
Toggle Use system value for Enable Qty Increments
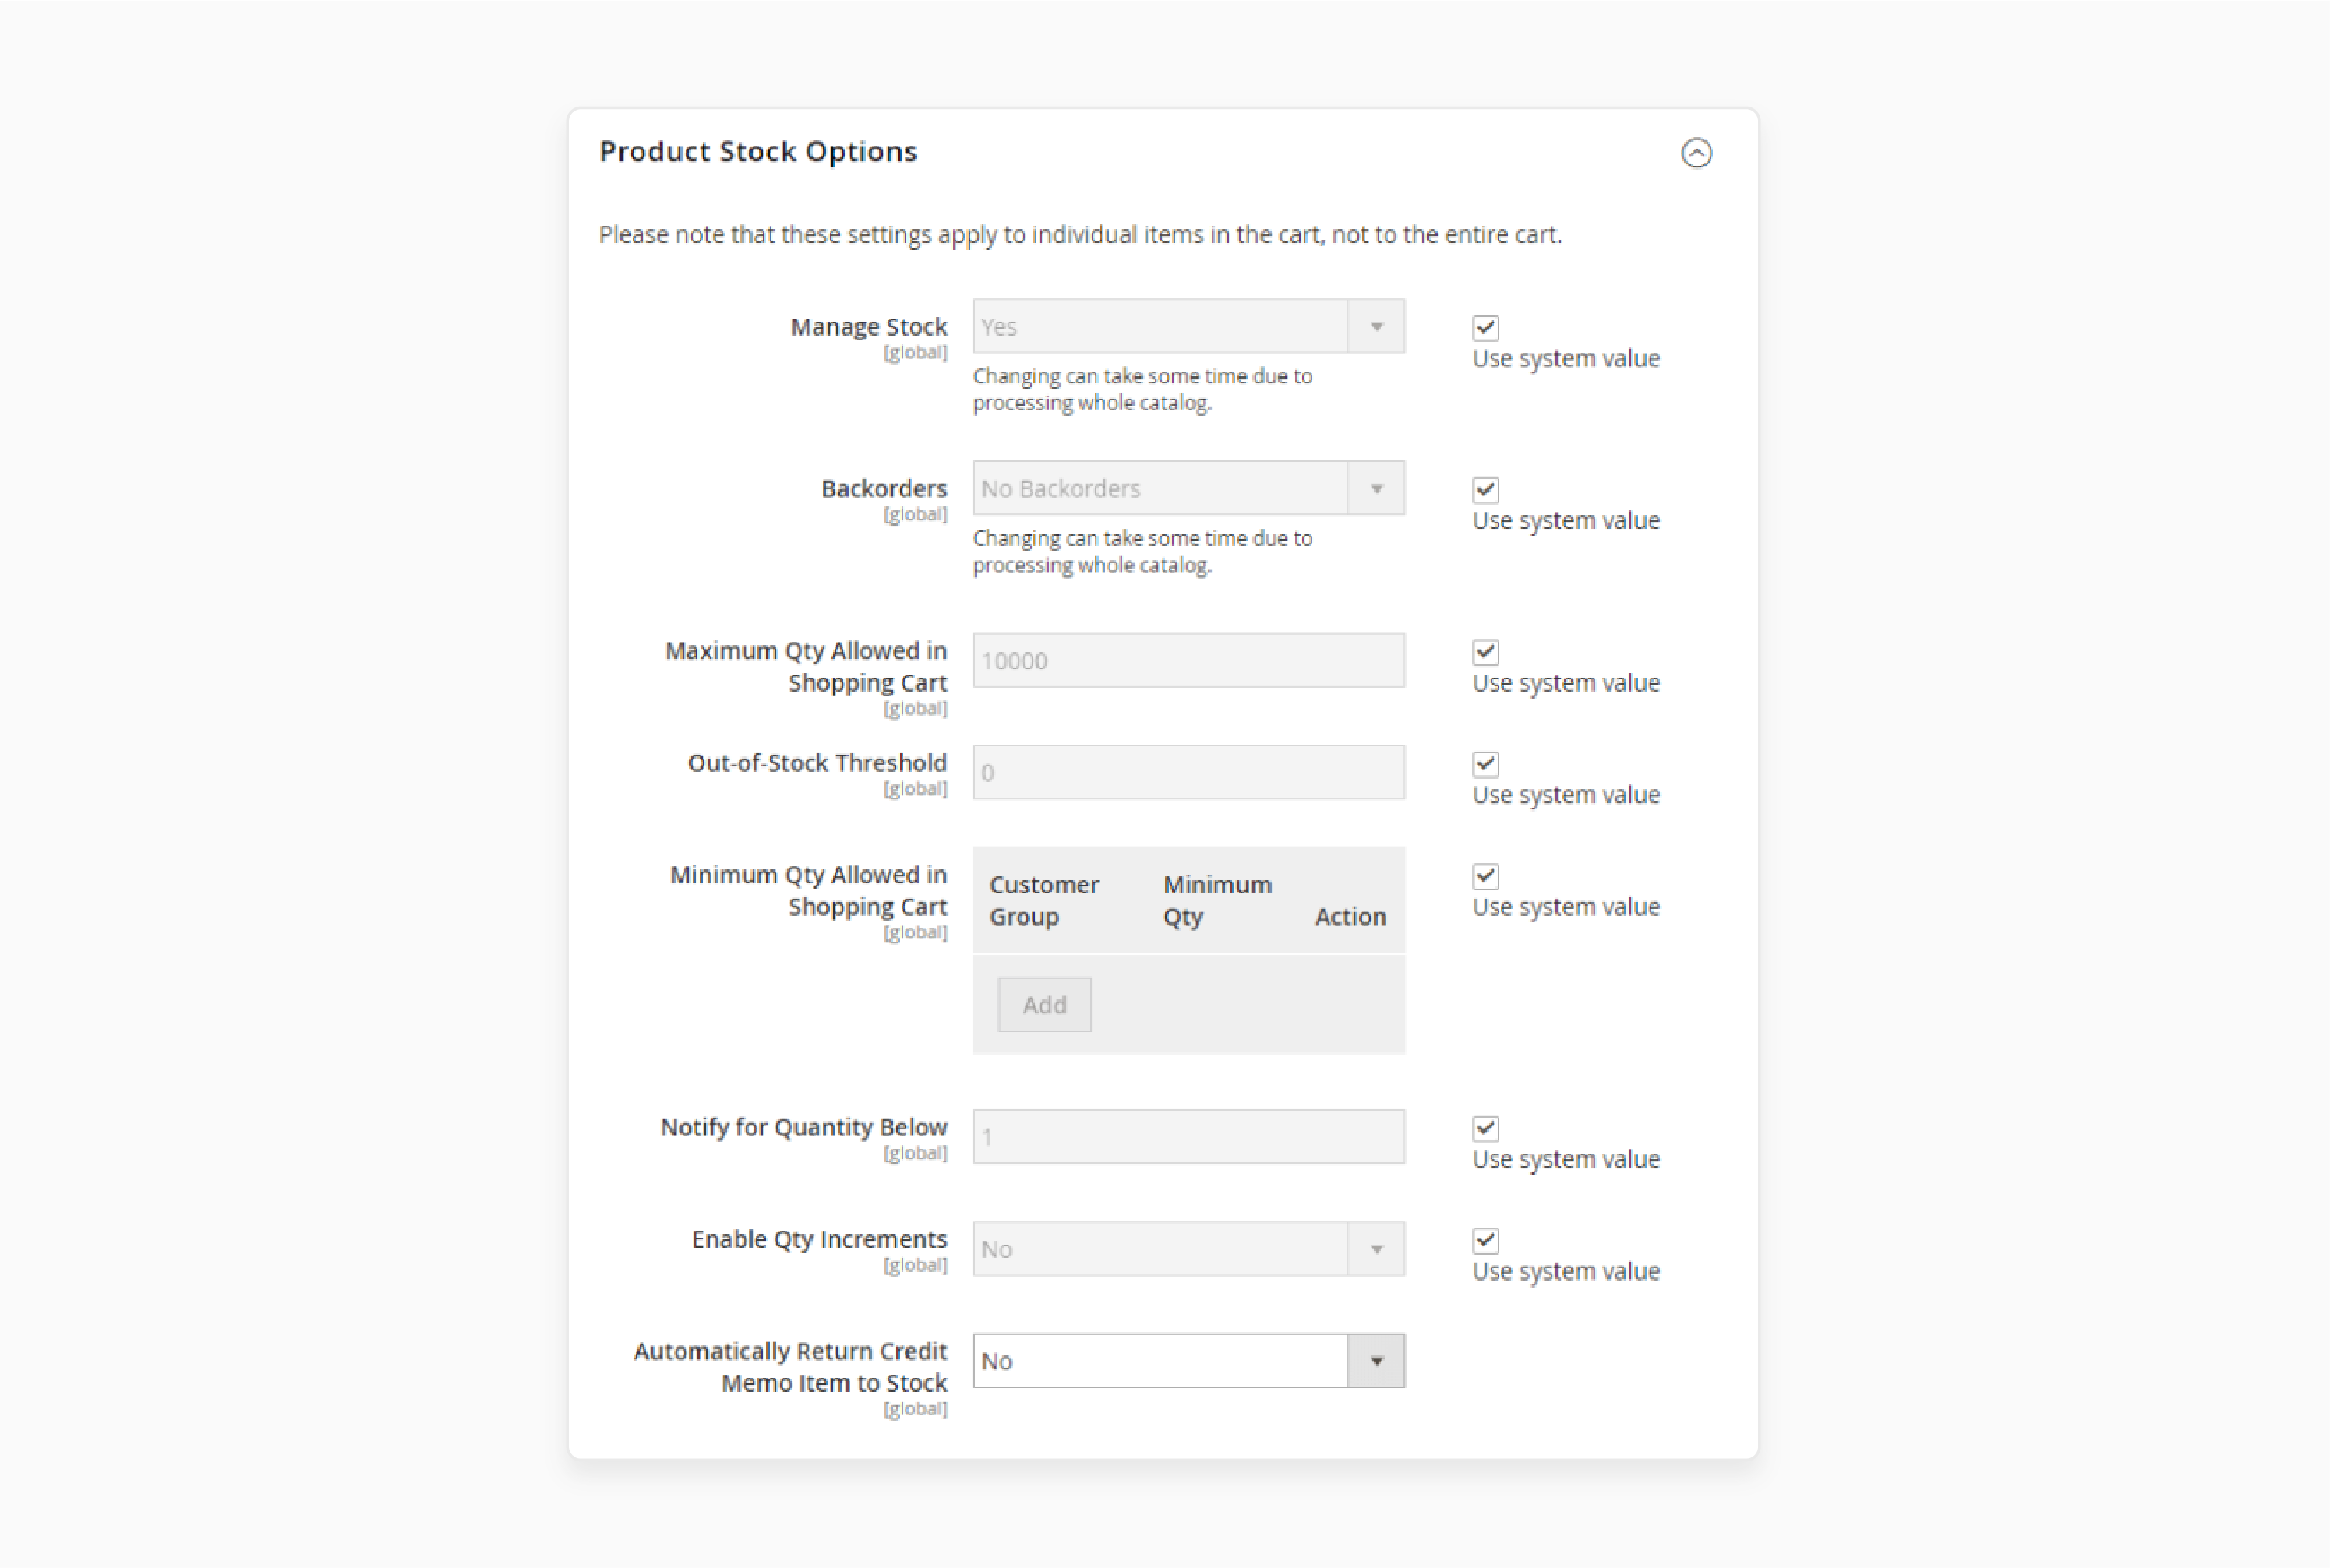pyautogui.click(x=1485, y=1240)
